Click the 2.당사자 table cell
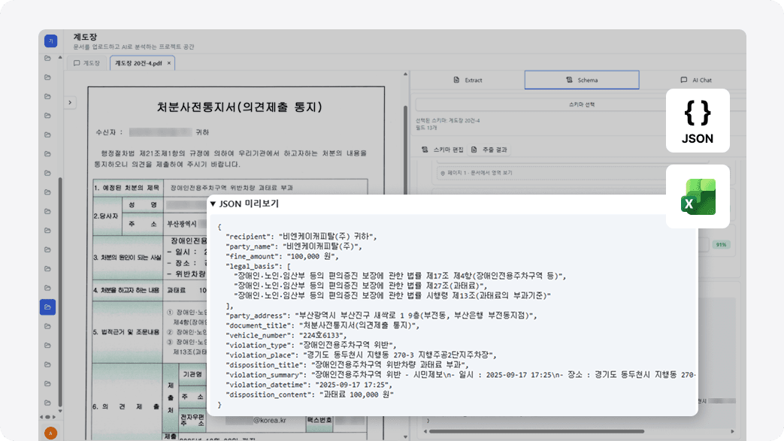The image size is (784, 441). (x=107, y=216)
